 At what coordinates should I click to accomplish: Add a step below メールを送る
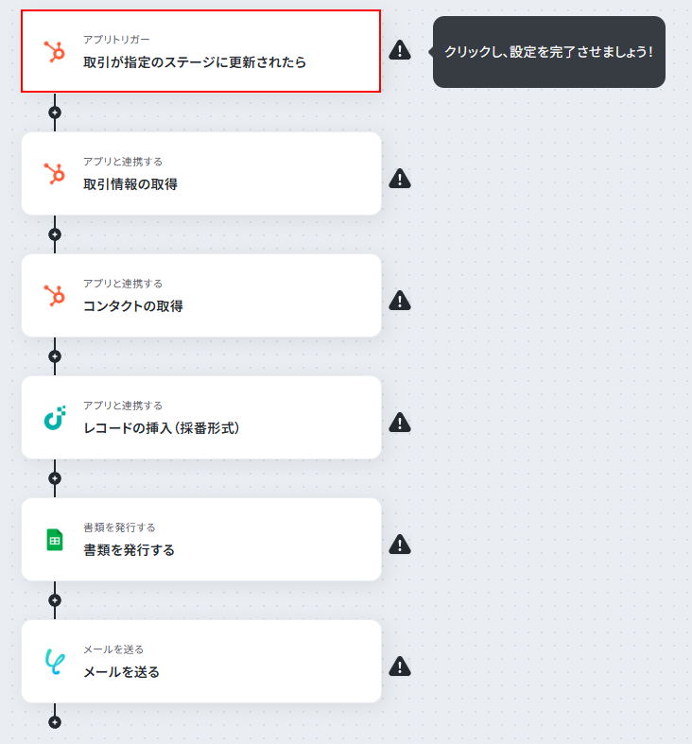click(55, 722)
